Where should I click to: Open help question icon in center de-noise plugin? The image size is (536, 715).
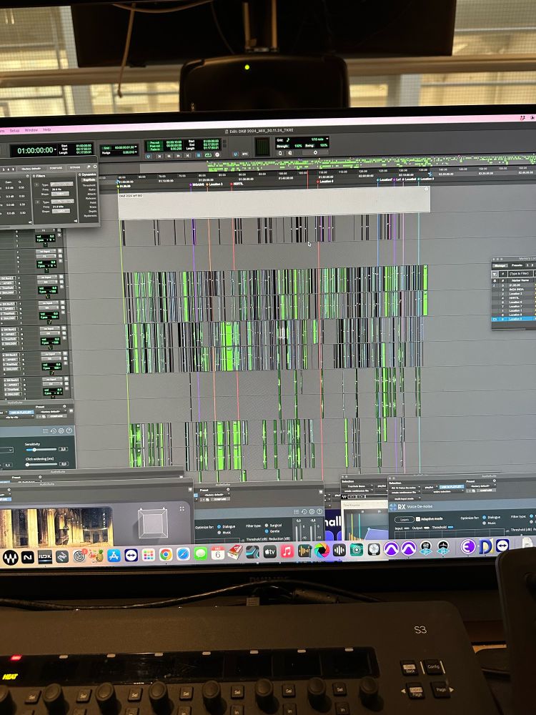319,512
